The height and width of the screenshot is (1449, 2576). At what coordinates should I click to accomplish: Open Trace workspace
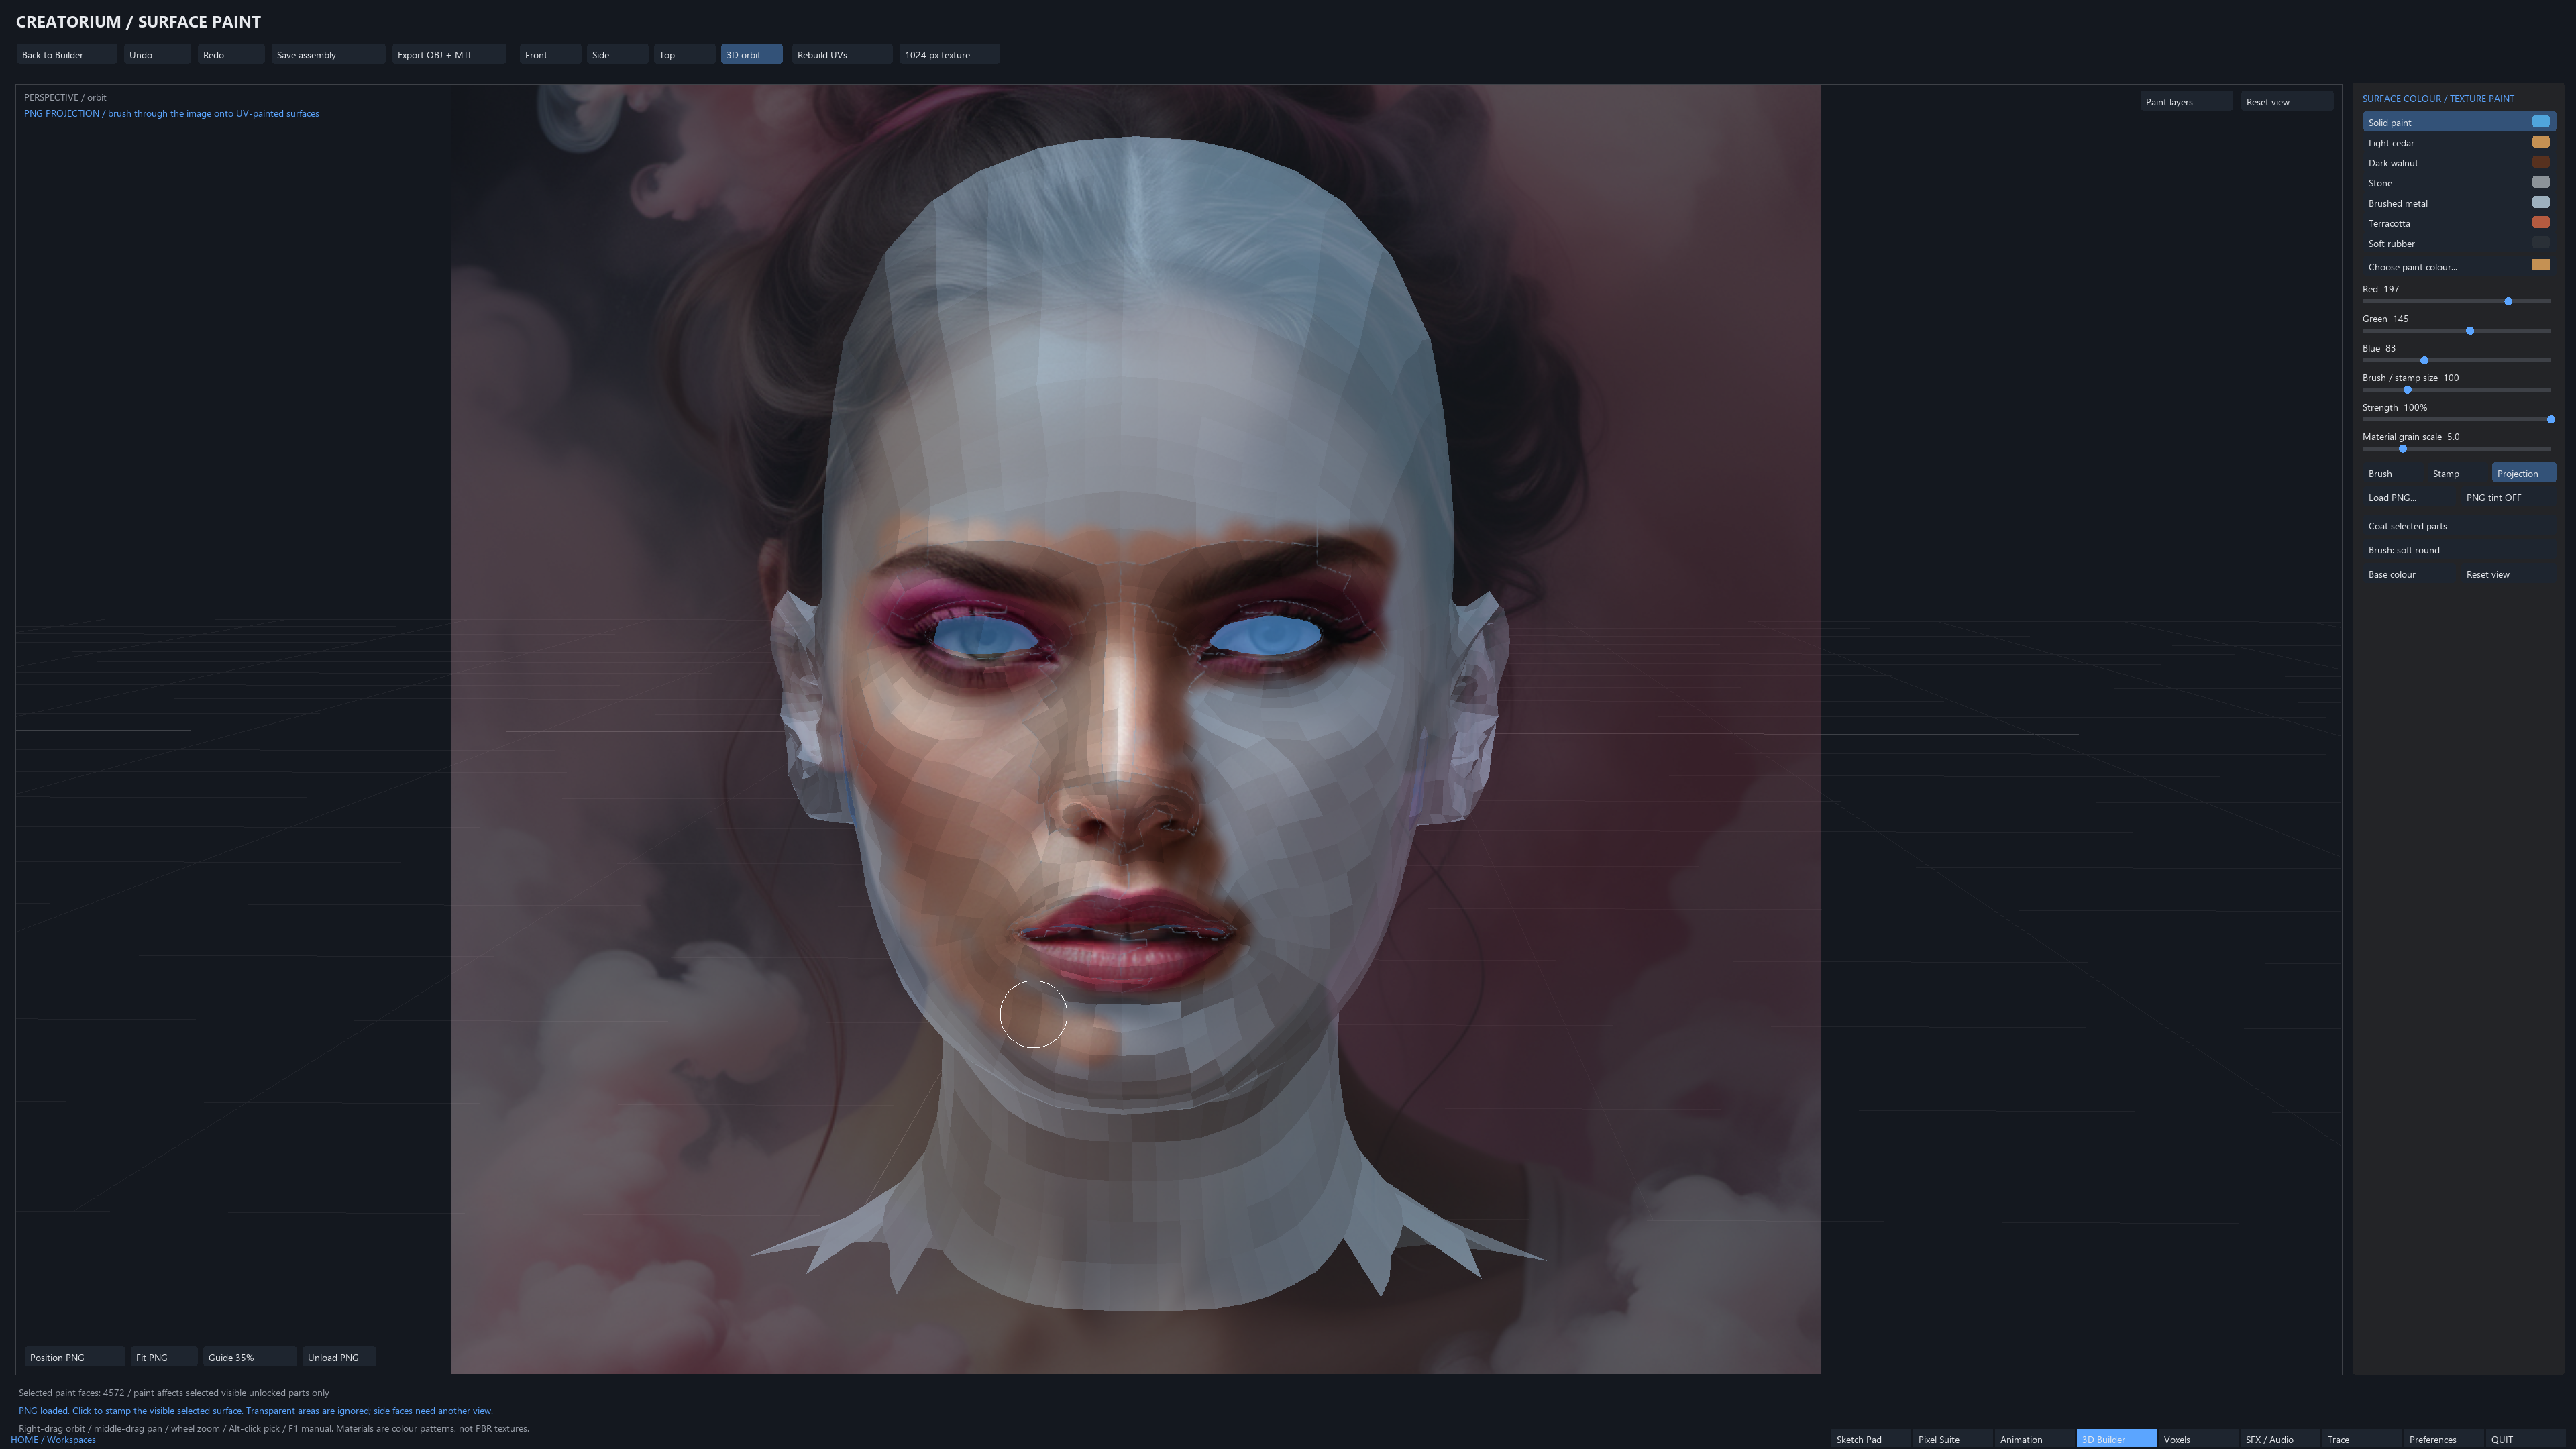click(x=2362, y=1439)
